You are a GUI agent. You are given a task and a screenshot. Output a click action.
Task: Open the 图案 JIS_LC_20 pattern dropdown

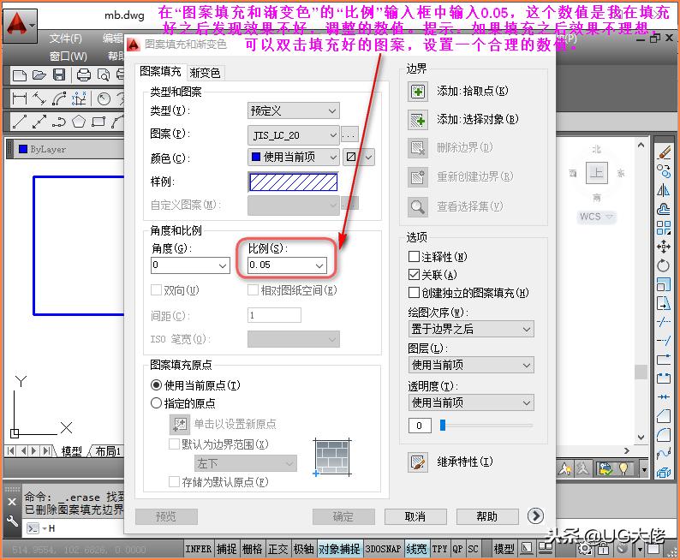click(x=293, y=135)
